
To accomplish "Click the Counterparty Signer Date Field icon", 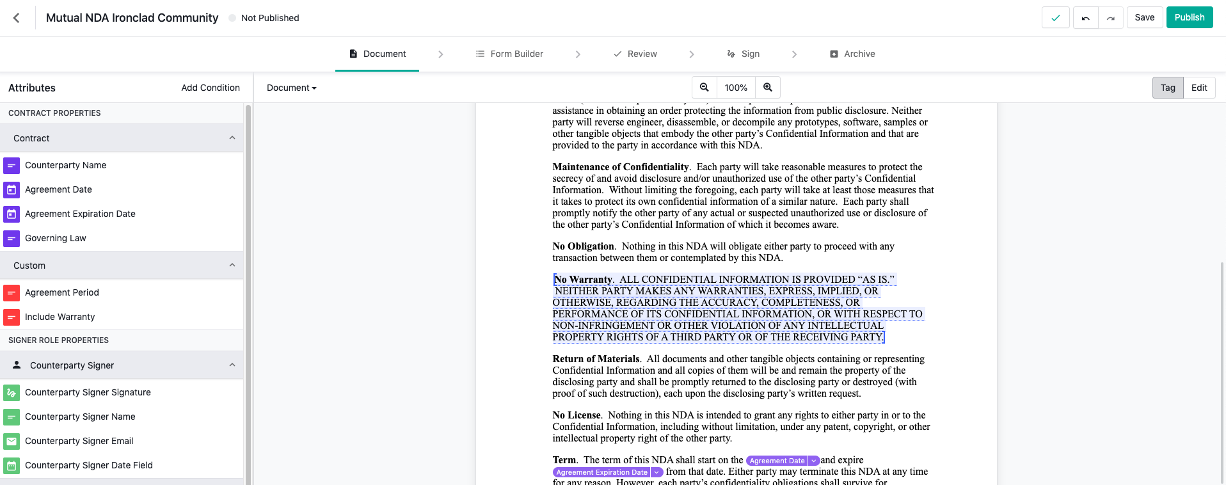I will coord(12,466).
